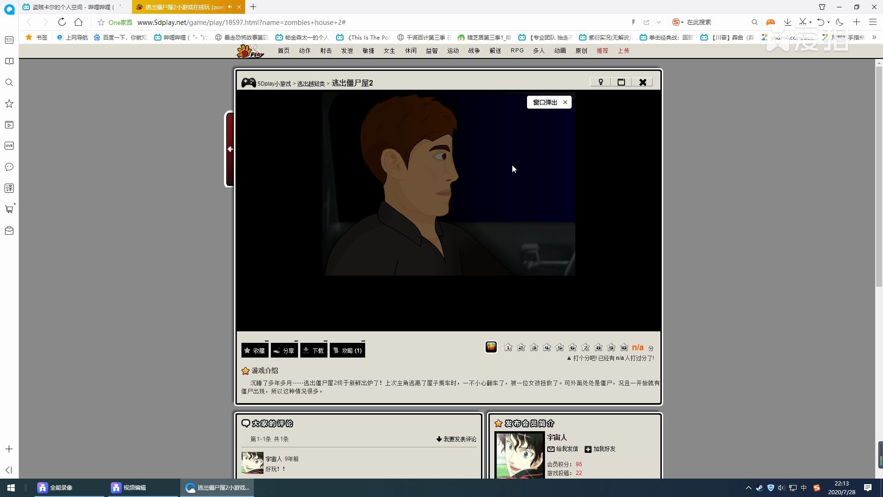Open 益智 game category menu
This screenshot has width=883, height=497.
coord(432,51)
